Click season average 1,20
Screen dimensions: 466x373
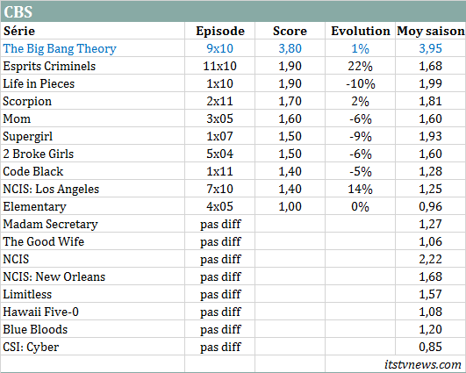click(431, 329)
